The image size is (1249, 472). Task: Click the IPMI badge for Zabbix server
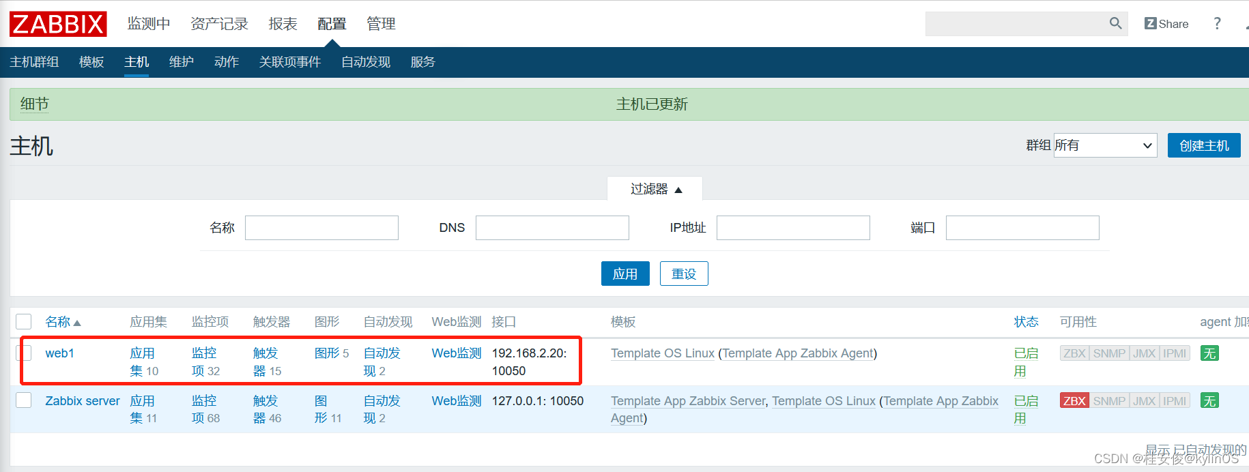pos(1175,400)
